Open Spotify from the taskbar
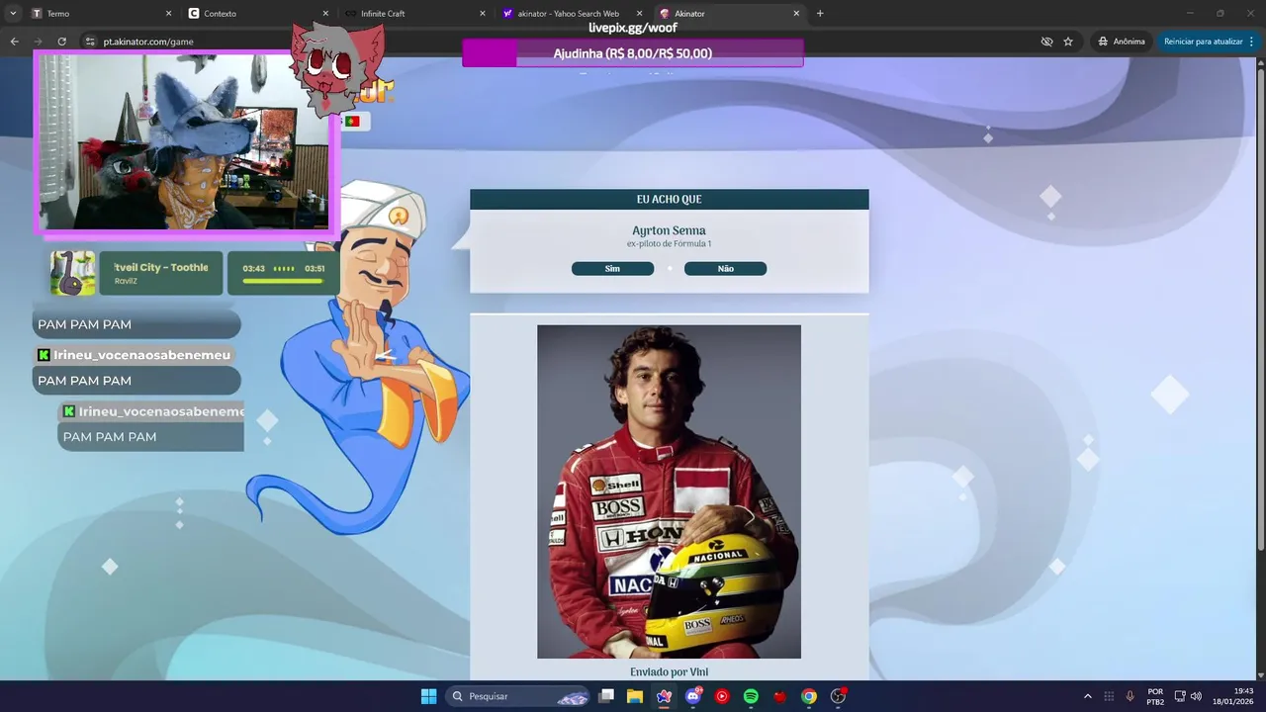The width and height of the screenshot is (1266, 712). tap(751, 696)
